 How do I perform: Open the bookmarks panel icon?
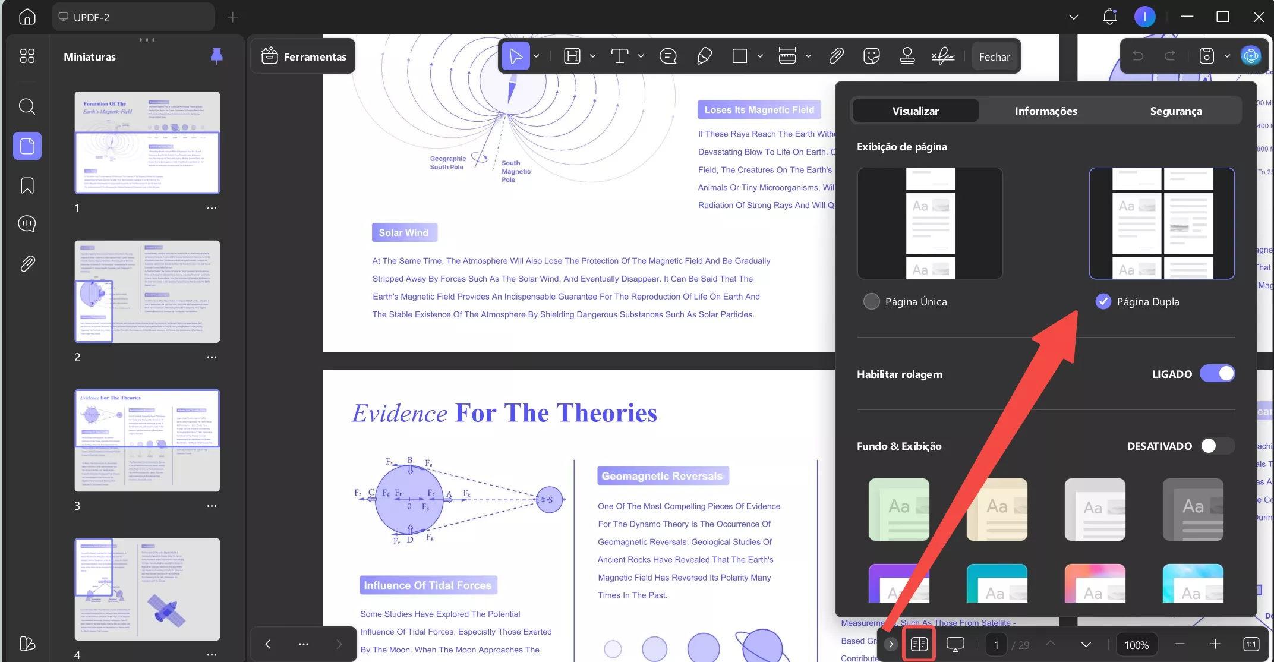[27, 185]
